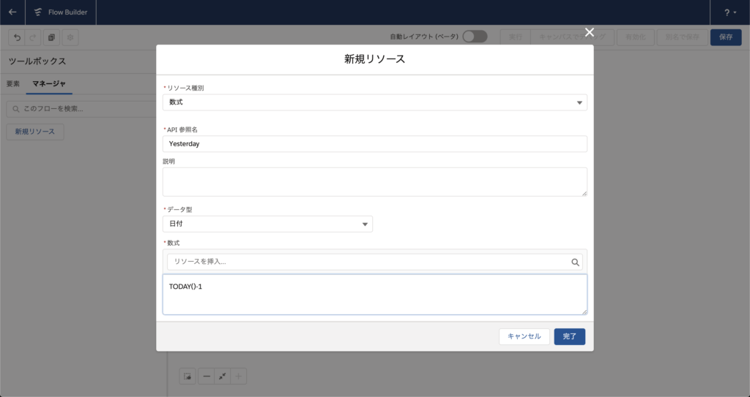Viewport: 750px width, 397px height.
Task: Click the 新規リソース dialog title
Action: (x=374, y=58)
